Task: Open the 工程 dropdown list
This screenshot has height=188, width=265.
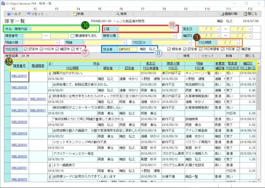Action: coord(175,29)
